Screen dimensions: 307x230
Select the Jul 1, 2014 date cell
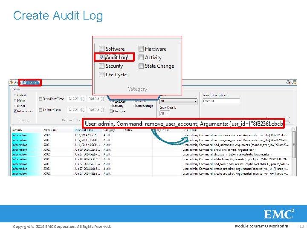(x=87, y=145)
